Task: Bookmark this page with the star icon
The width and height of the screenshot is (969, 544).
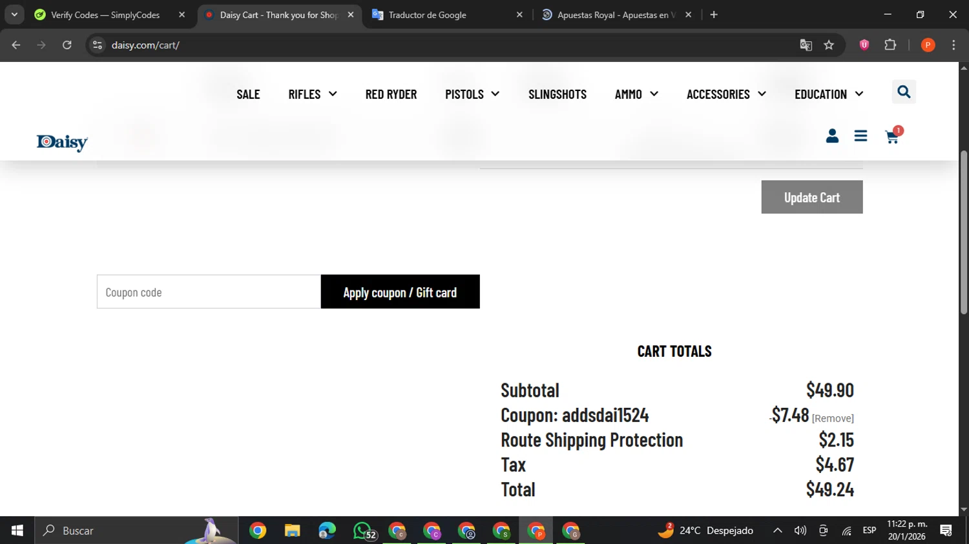Action: coord(829,45)
